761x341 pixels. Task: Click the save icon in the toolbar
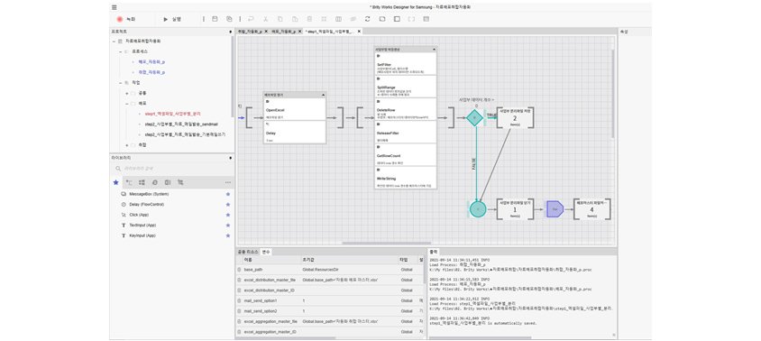pyautogui.click(x=215, y=19)
